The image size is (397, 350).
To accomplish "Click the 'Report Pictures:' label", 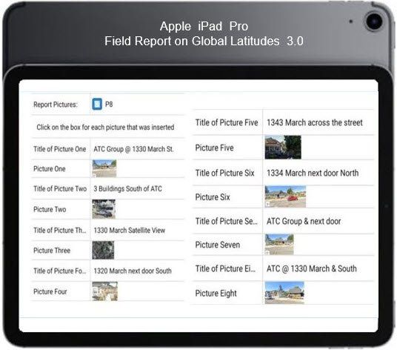I will (56, 105).
